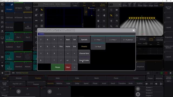Select the Position feature group tab
This screenshot has height=97, width=173.
[38, 78]
